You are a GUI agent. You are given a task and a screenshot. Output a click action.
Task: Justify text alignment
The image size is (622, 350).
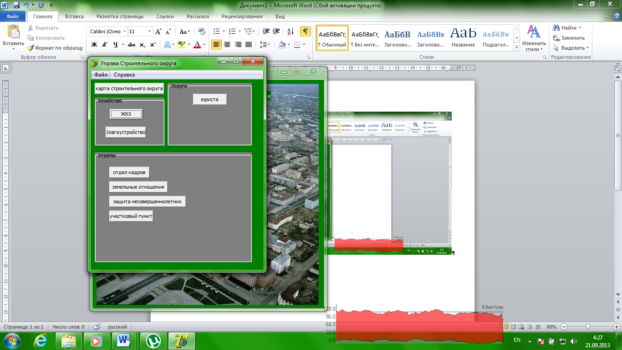[x=248, y=45]
